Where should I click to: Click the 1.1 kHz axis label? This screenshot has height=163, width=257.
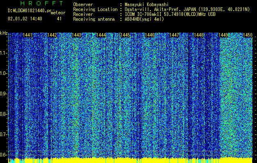(3, 53)
